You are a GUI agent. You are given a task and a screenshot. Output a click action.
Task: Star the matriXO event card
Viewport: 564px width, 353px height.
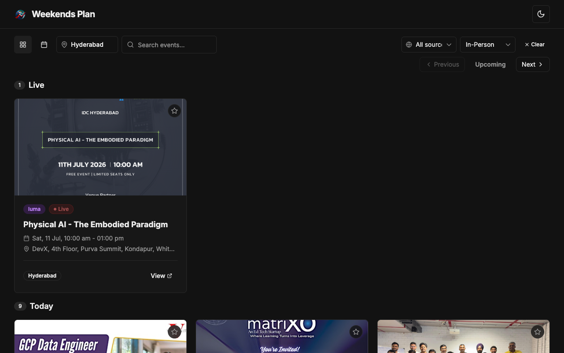356,332
